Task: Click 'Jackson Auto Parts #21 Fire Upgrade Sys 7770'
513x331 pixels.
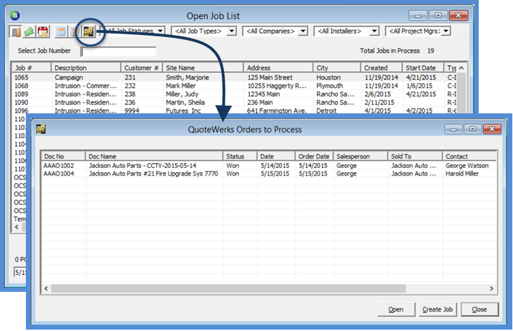Action: (x=153, y=174)
